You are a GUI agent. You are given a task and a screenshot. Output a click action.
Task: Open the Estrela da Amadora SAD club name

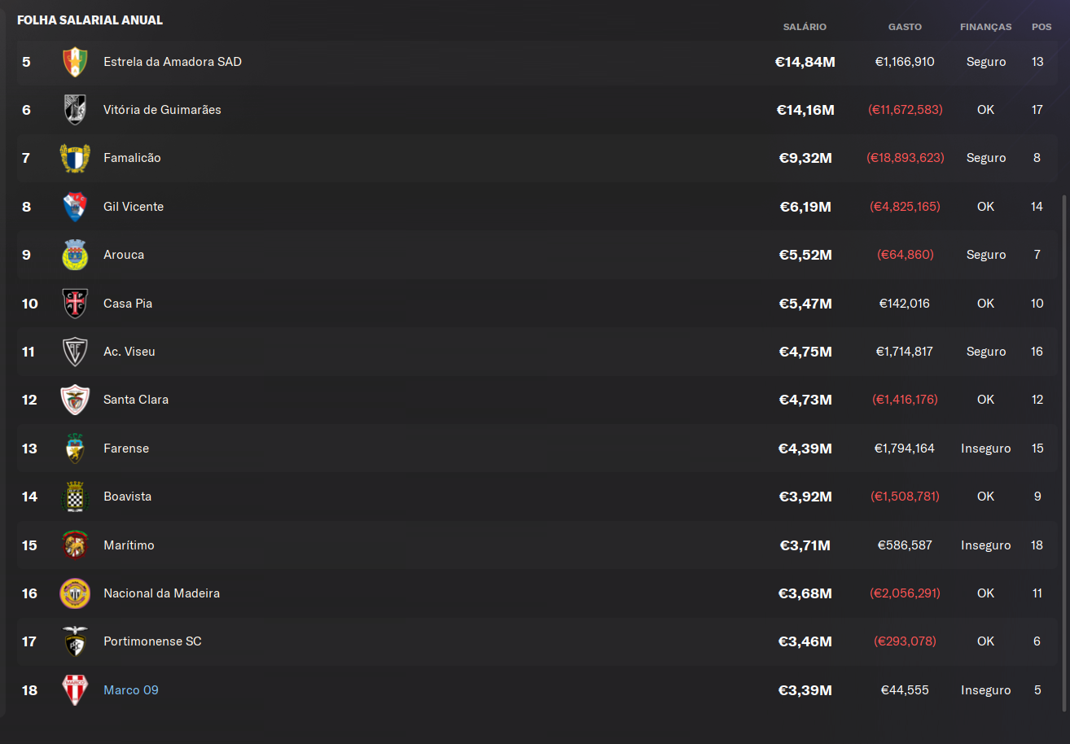tap(173, 62)
